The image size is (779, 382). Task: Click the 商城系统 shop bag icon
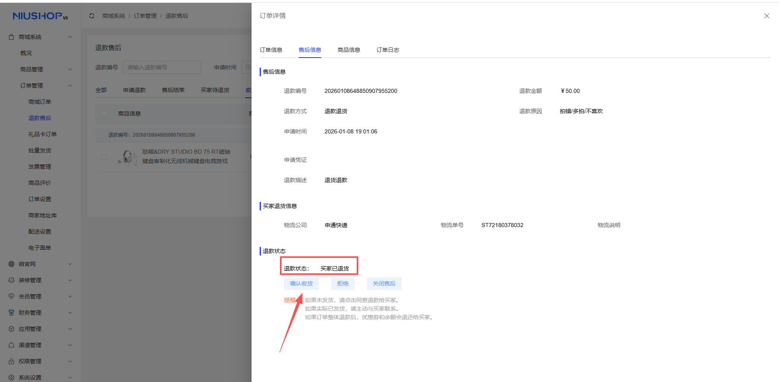point(11,37)
